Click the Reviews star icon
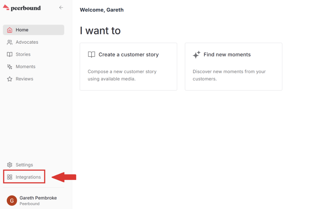This screenshot has width=309, height=209. 10,79
